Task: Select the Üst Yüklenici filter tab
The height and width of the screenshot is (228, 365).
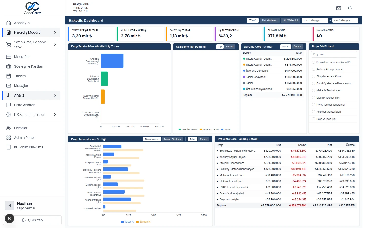Action: coord(270,20)
